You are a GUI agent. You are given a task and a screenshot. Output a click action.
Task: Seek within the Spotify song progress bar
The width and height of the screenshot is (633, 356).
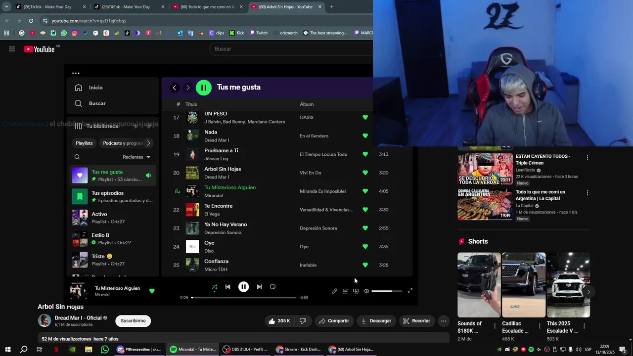[243, 298]
